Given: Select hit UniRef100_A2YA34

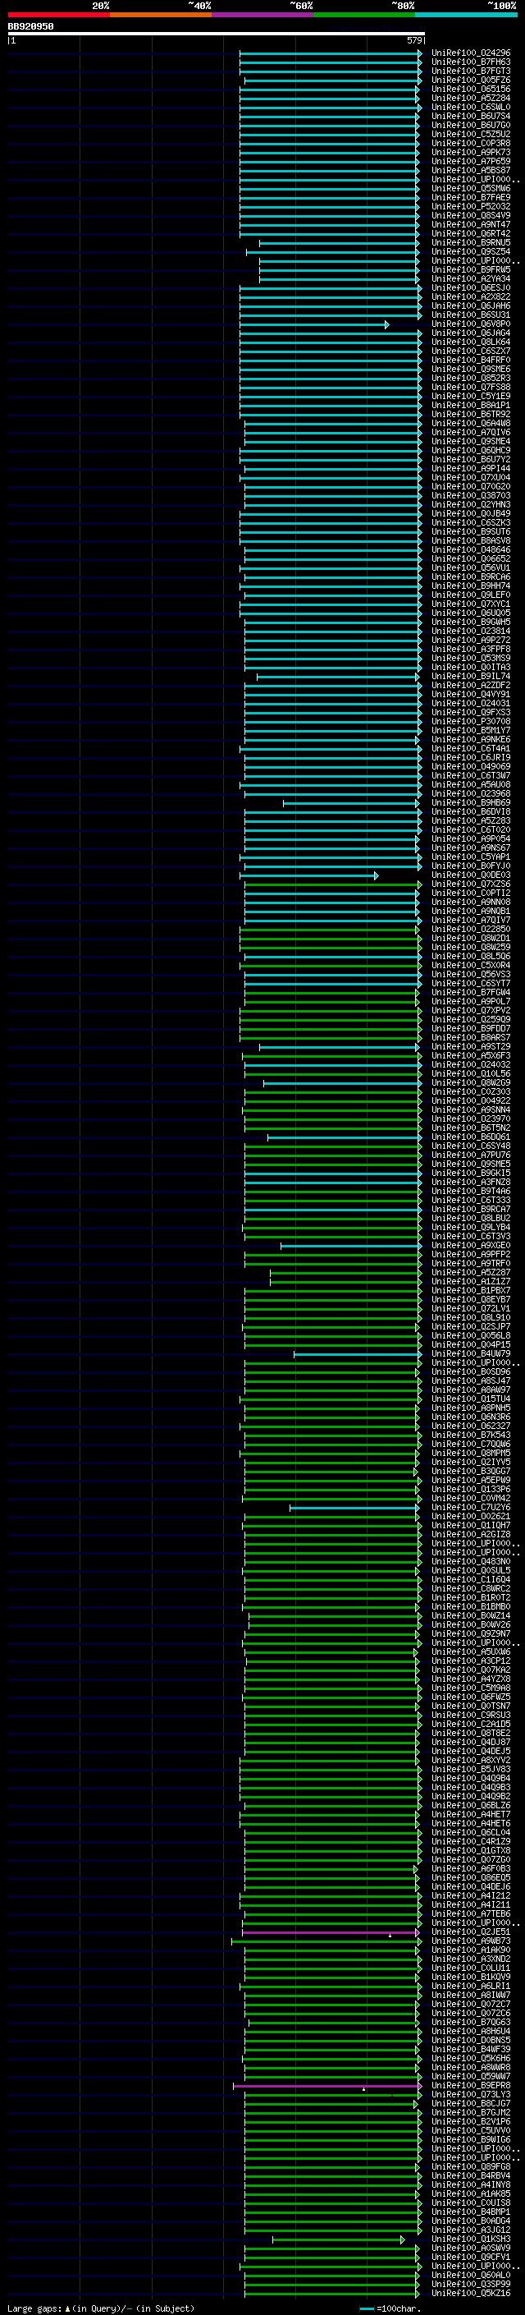Looking at the screenshot, I should [470, 278].
